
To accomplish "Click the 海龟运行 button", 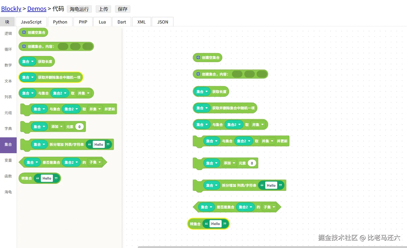I will 79,9.
